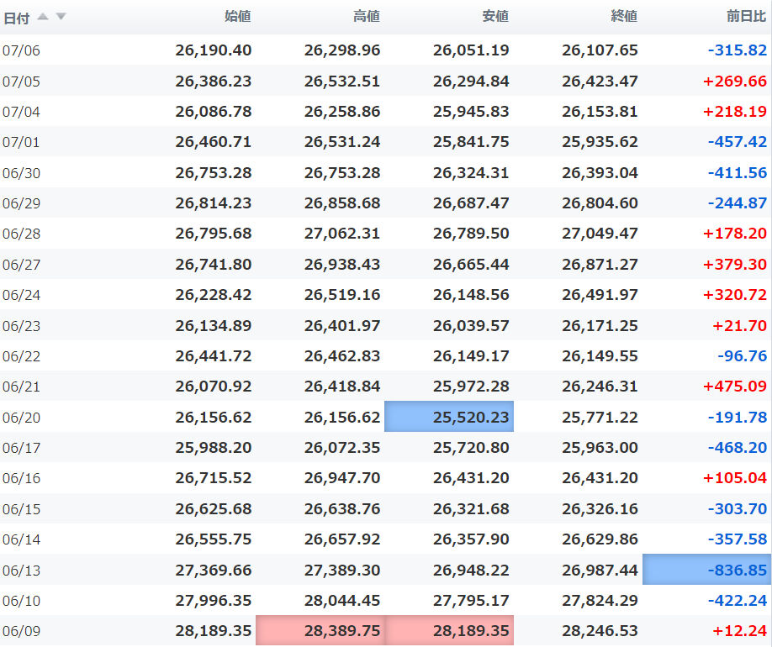Select the date cell 06/27
Screen dimensions: 772x647
(21, 266)
